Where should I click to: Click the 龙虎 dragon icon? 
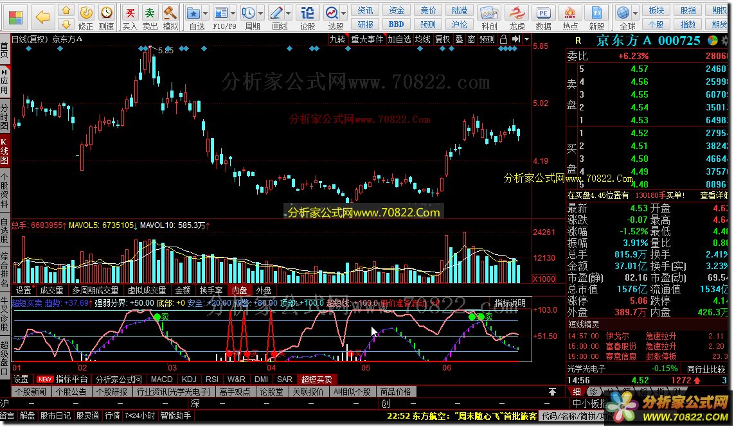pos(516,13)
